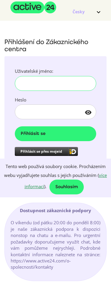Viewport: 111px width, 287px height.
Task: Click Přihlášení do Zákaznického centra heading
Action: (x=46, y=45)
